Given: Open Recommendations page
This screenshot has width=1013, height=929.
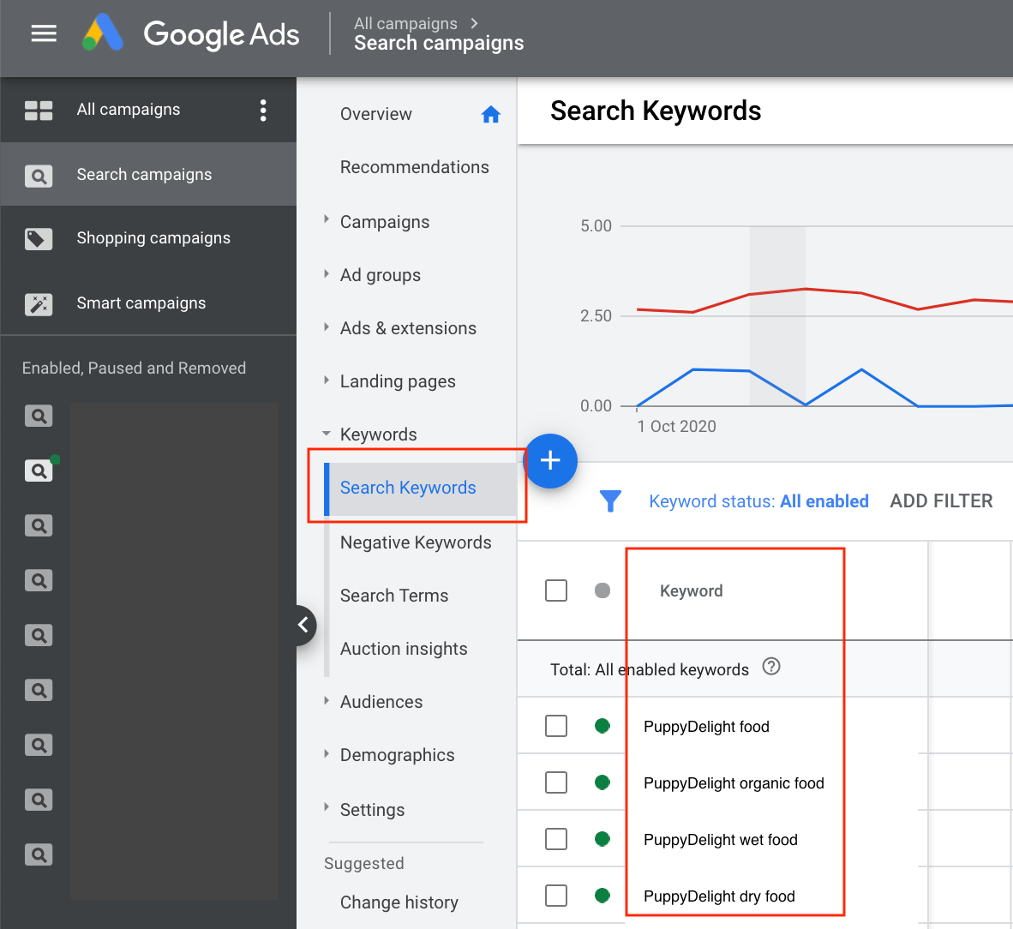Looking at the screenshot, I should 414,167.
